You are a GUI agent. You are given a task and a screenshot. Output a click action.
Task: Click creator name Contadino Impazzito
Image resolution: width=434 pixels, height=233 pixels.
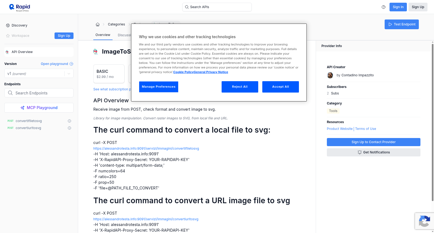coord(358,75)
